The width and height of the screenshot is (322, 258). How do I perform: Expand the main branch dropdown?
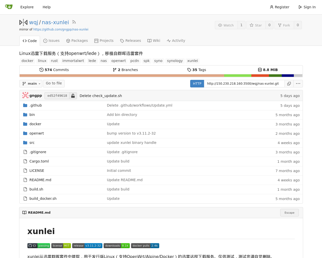point(31,84)
